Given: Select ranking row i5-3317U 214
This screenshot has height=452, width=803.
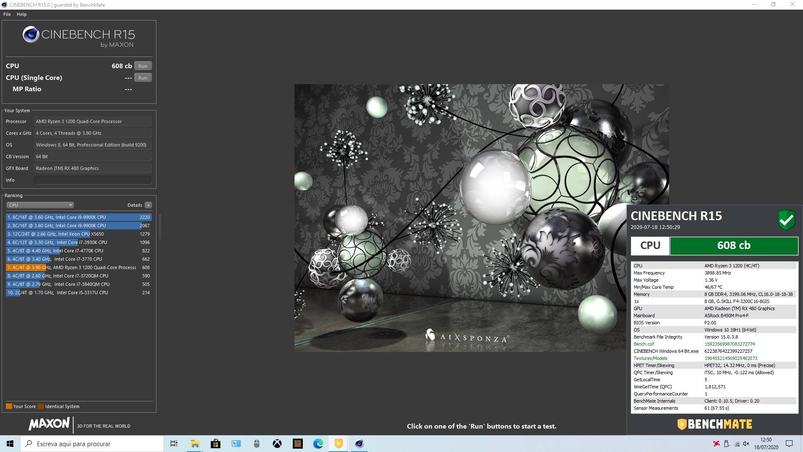Looking at the screenshot, I should (x=79, y=293).
